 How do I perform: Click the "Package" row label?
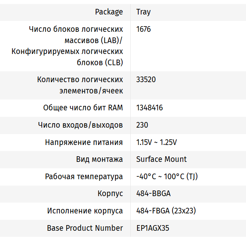pyautogui.click(x=109, y=12)
